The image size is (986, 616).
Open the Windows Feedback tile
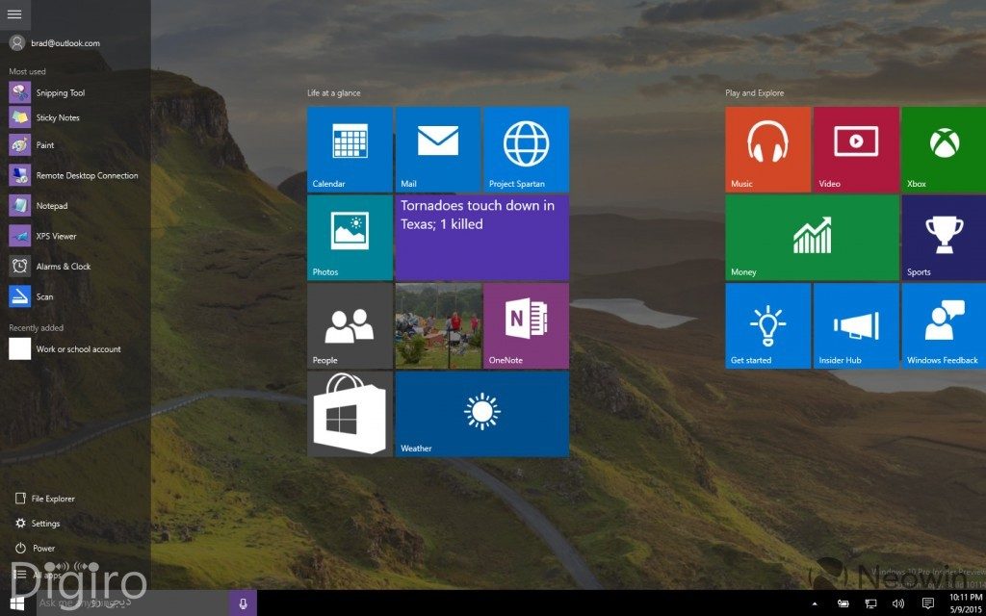(x=944, y=325)
